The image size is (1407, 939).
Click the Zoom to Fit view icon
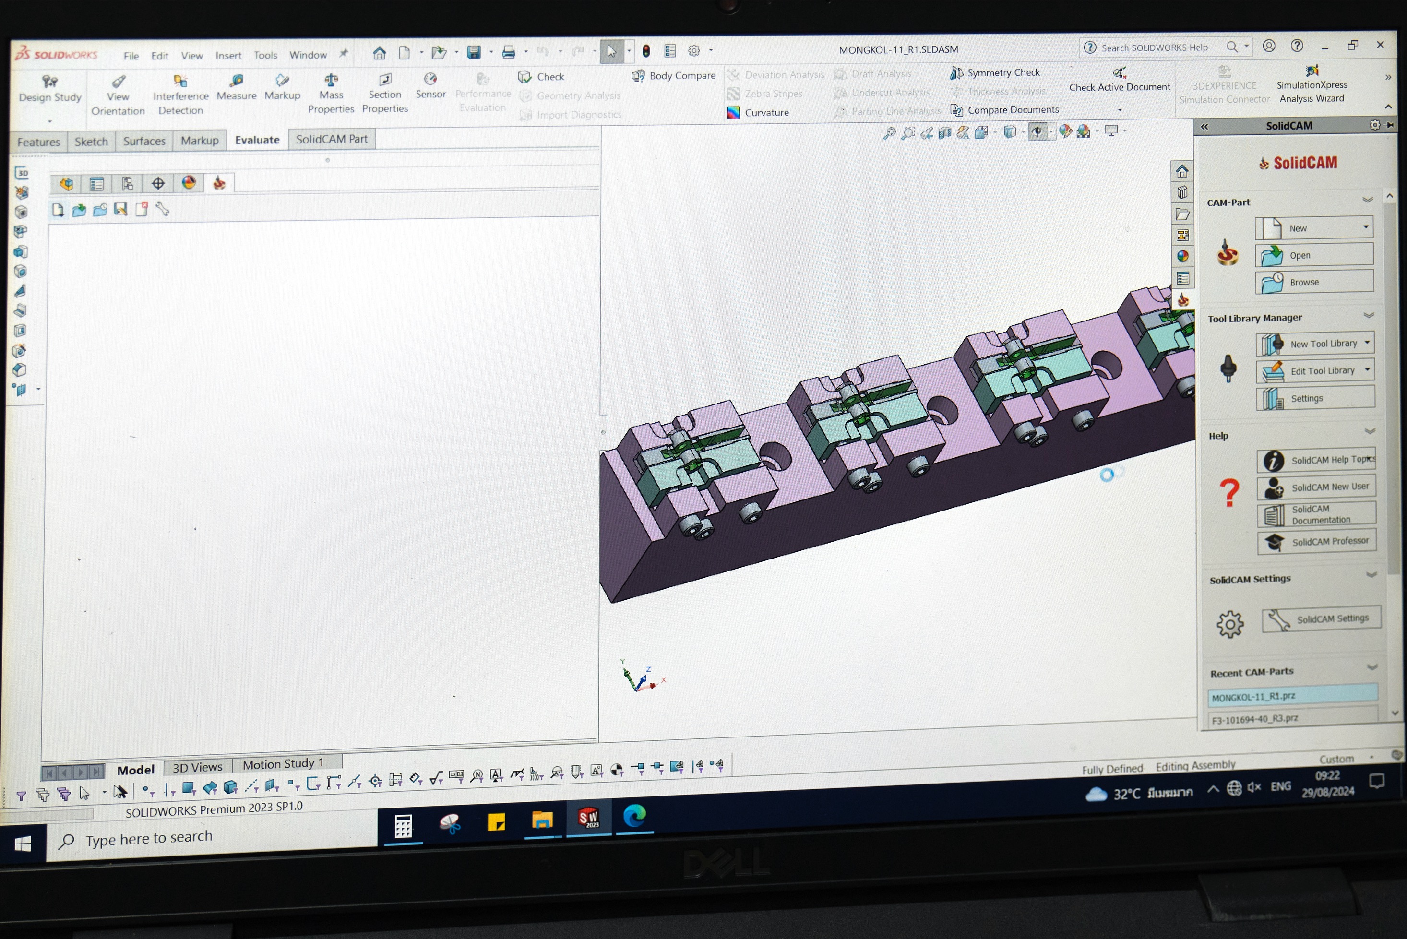coord(890,133)
